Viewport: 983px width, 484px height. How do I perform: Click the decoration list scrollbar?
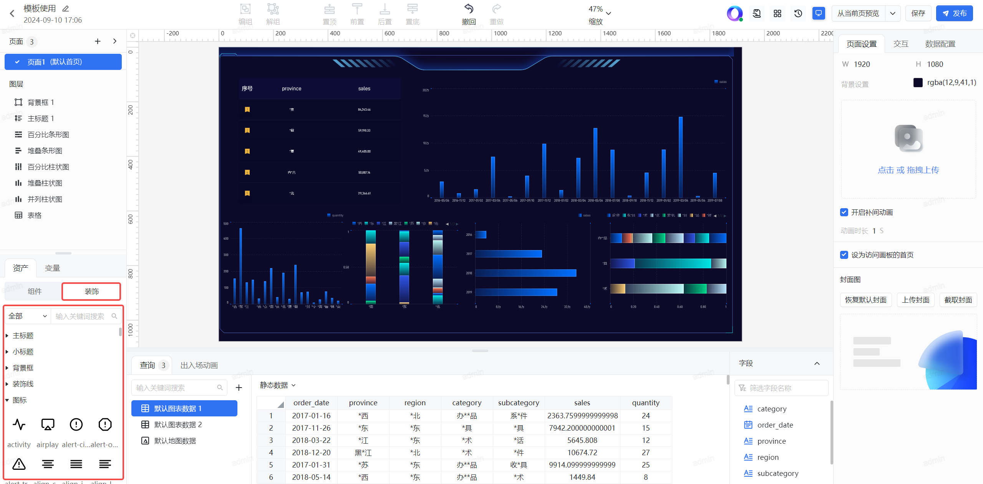(x=120, y=332)
